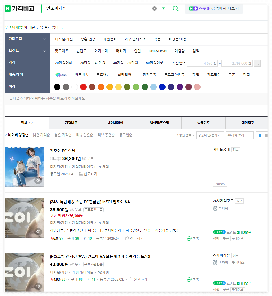Select N배송 delivery filter

[x=61, y=75]
